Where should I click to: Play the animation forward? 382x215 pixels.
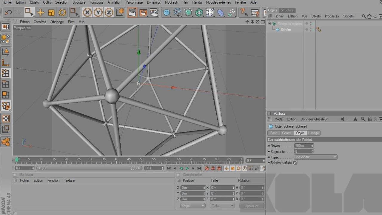coord(187,168)
